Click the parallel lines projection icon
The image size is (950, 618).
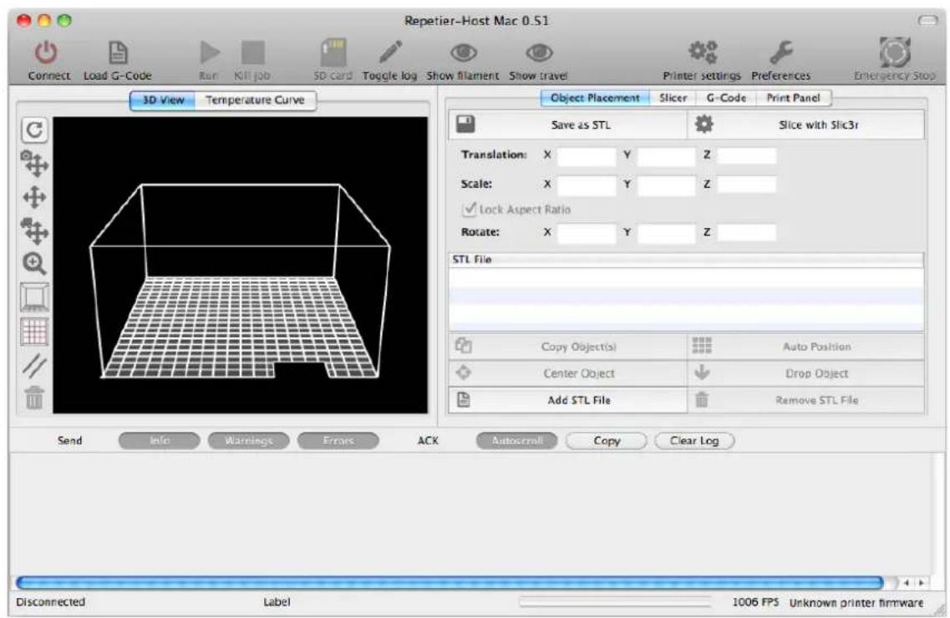[x=34, y=366]
